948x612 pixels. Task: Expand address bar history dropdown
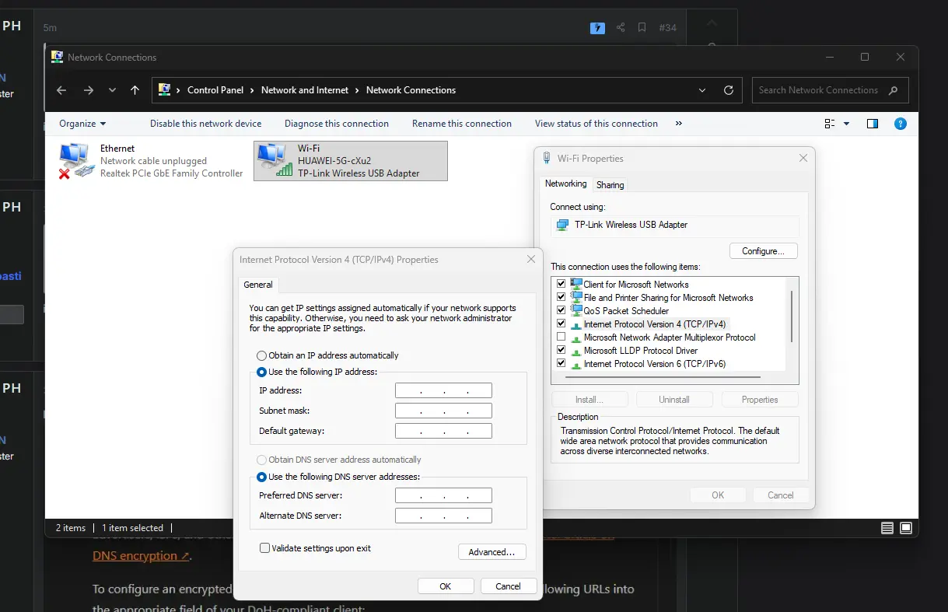point(702,90)
